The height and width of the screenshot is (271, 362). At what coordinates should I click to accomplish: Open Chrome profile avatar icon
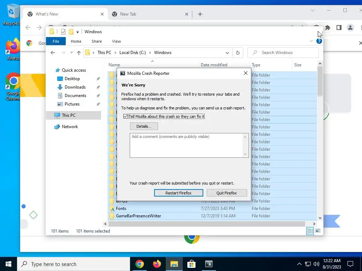click(350, 28)
